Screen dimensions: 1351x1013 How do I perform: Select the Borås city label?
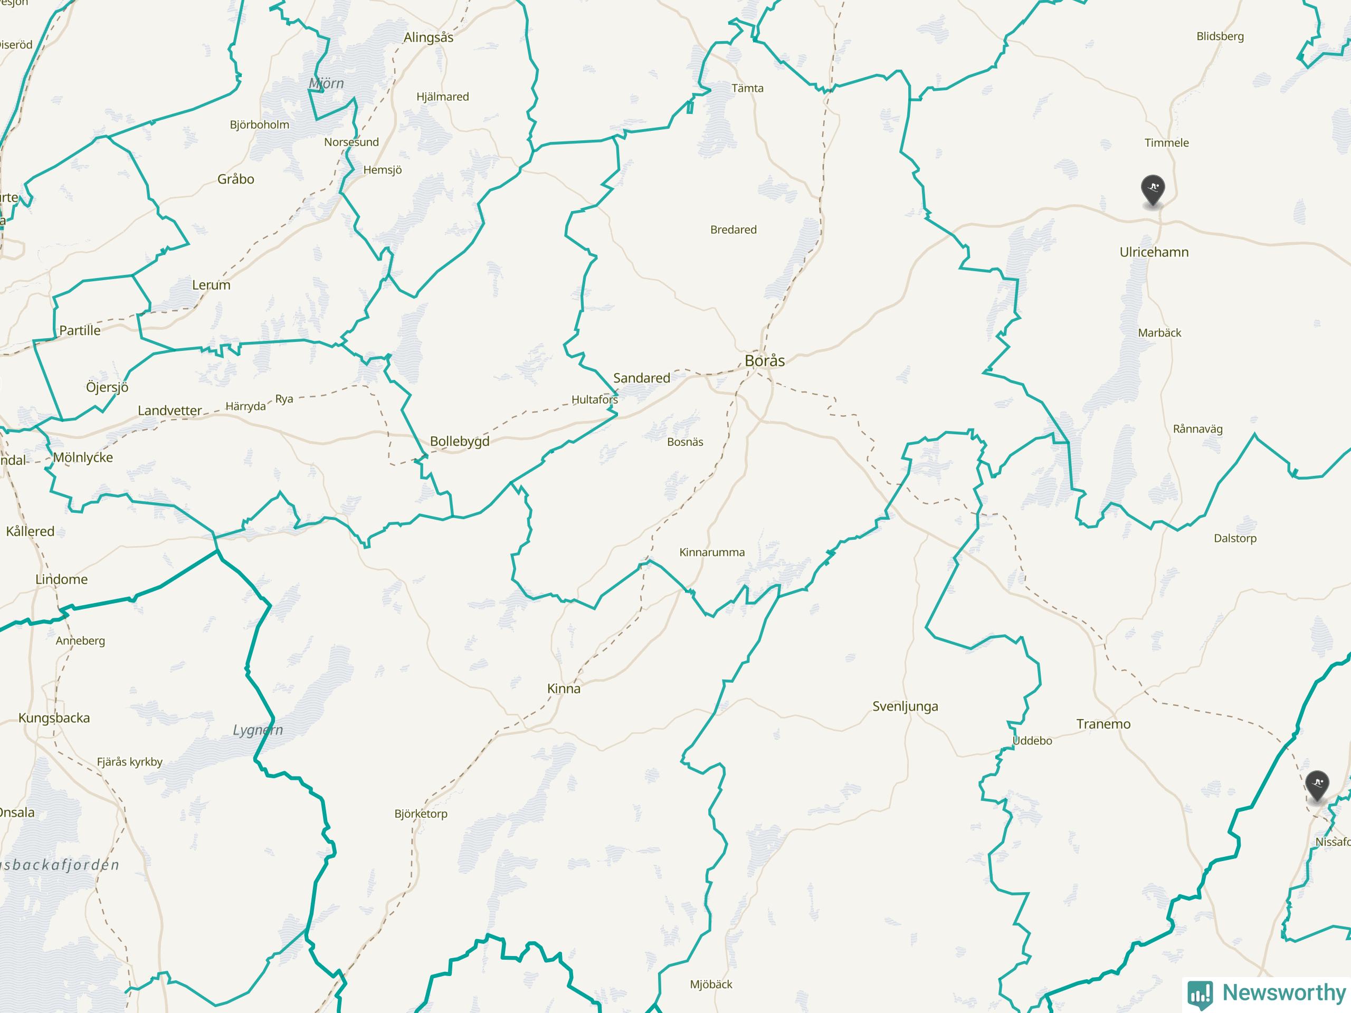[765, 361]
